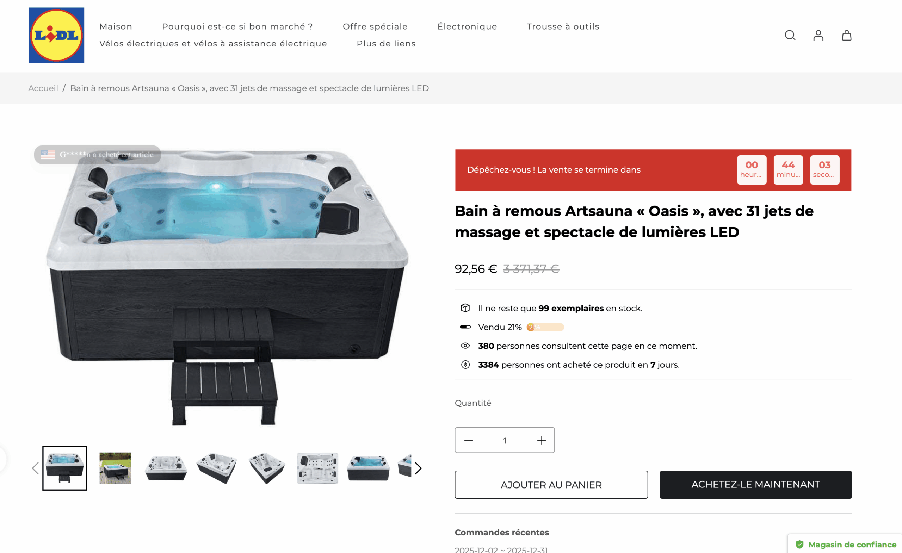Click ACHETEZ-LE MAINTENANT button
This screenshot has height=553, width=902.
[x=755, y=485]
